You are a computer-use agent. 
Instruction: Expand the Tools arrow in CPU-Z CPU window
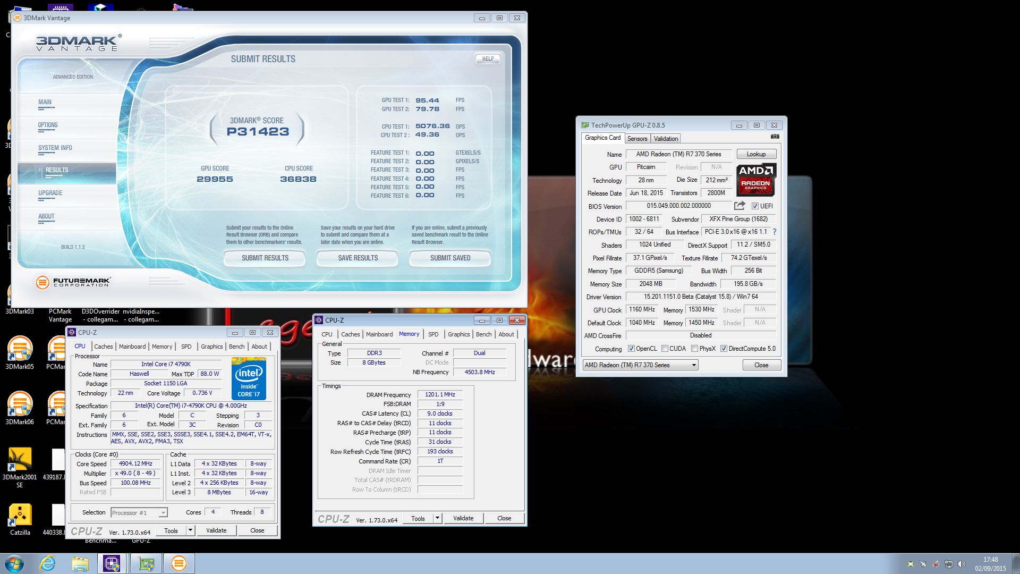point(190,530)
